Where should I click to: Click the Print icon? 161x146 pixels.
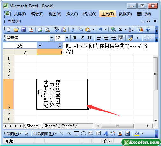tap(40, 29)
